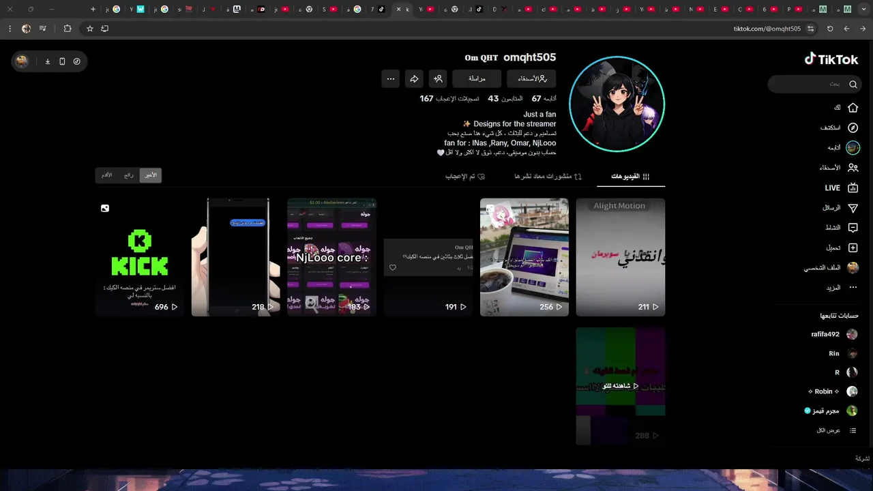Image resolution: width=873 pixels, height=491 pixels.
Task: Select the Liked (تم الإعجاب) tab
Action: (465, 177)
